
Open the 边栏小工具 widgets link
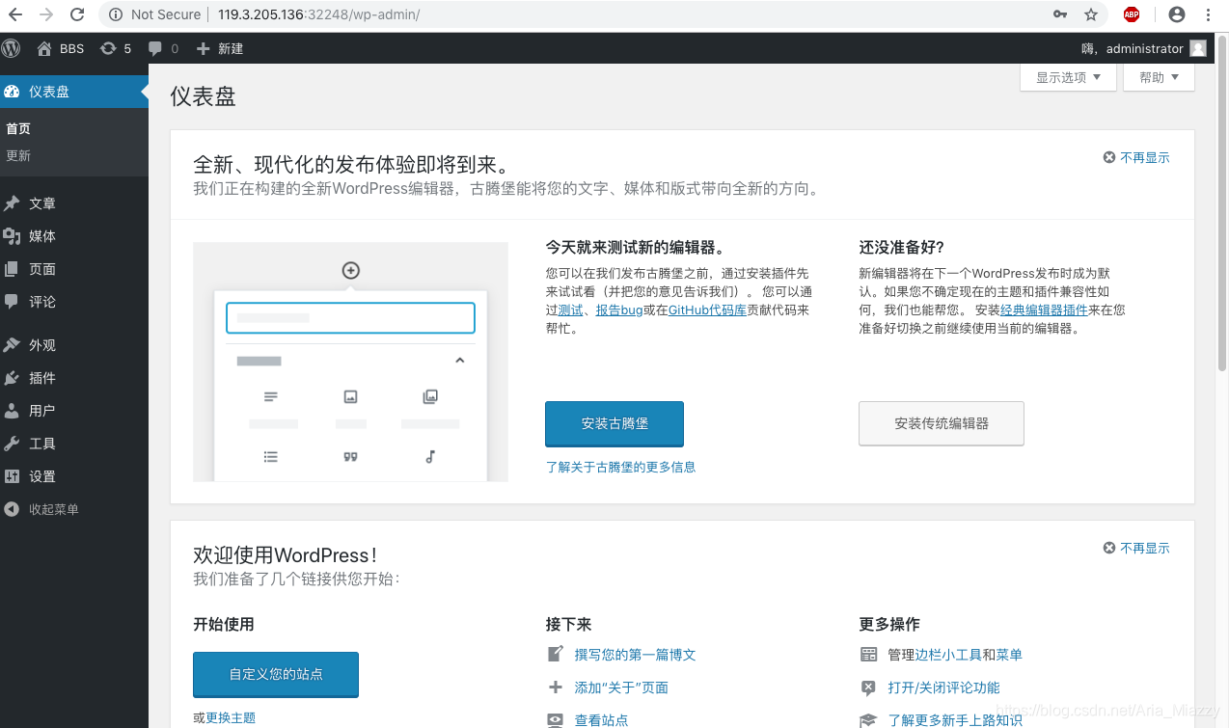click(x=948, y=655)
